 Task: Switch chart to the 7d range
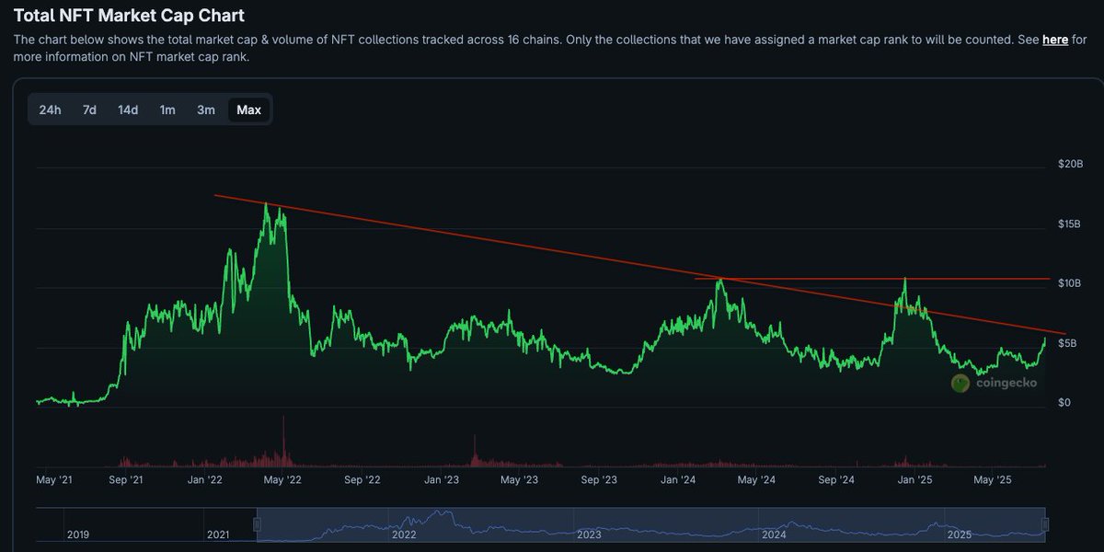[x=89, y=110]
